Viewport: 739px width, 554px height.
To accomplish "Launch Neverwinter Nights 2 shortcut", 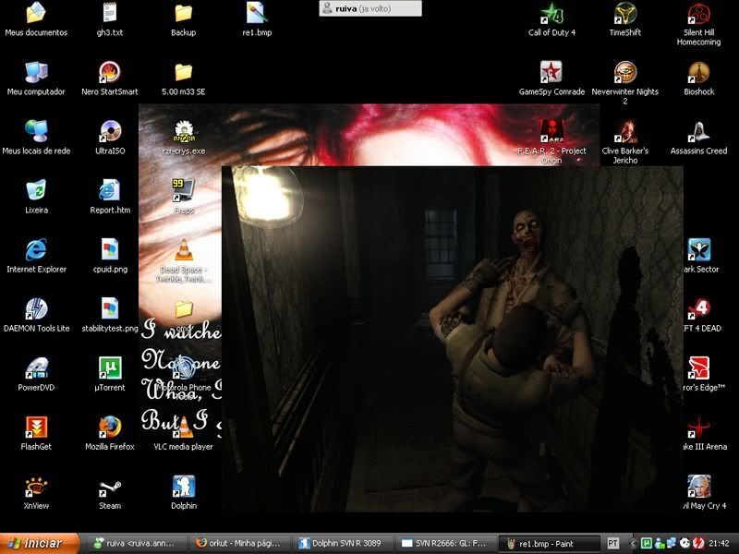I will coord(625,72).
